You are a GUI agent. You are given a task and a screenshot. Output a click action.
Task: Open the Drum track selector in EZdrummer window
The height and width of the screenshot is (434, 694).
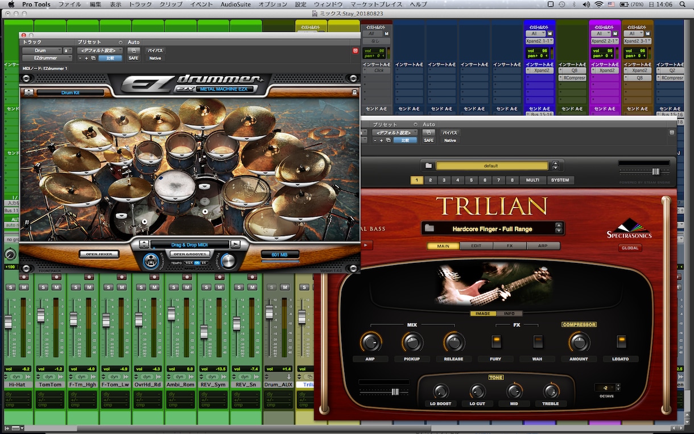[x=42, y=51]
